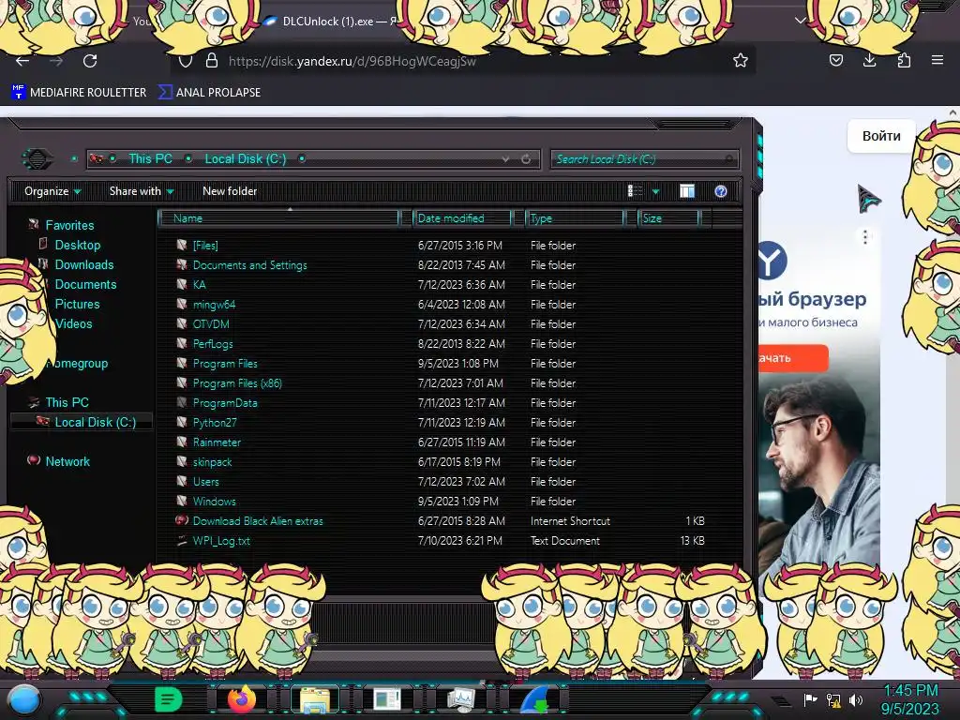Click the tracking protection shield icon

(185, 61)
